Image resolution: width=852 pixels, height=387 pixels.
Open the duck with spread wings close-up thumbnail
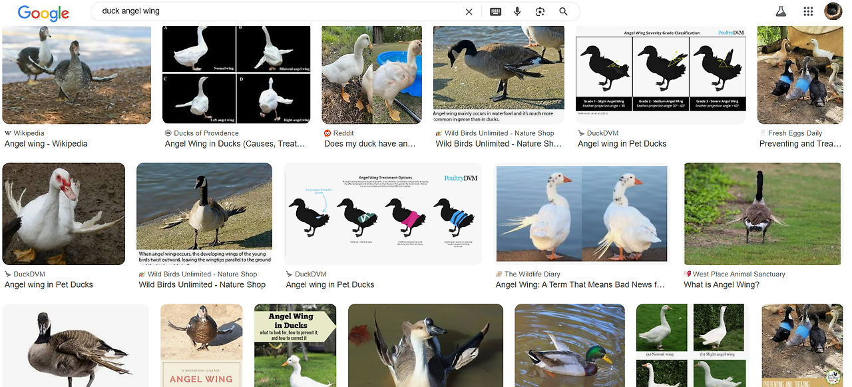coord(425,345)
